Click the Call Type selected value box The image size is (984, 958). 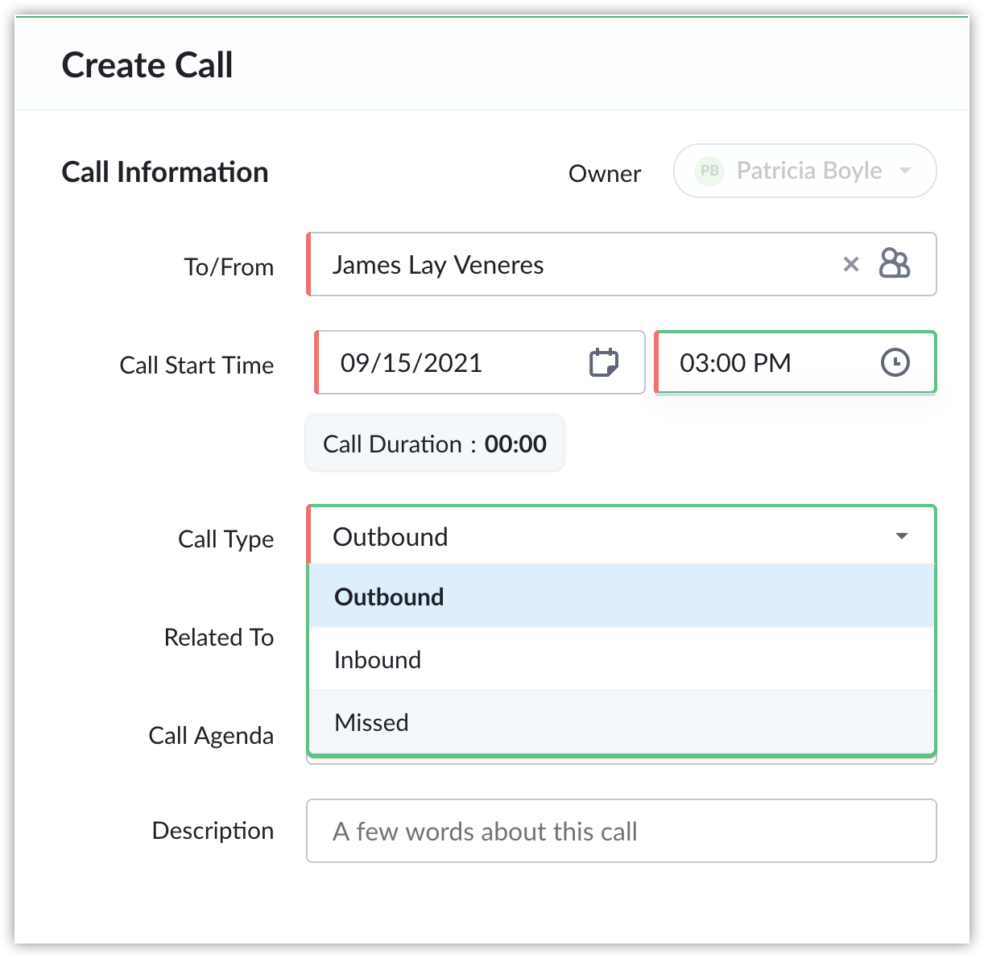tap(622, 536)
